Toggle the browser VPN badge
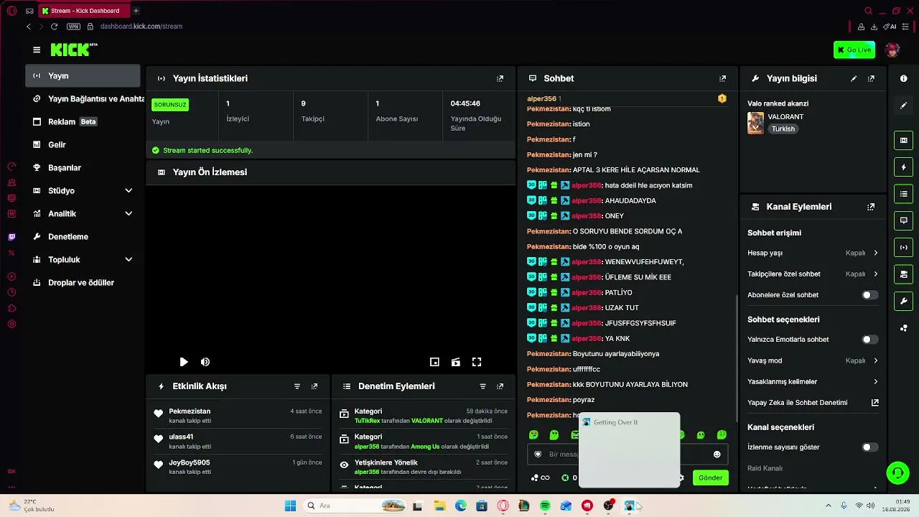This screenshot has height=517, width=919. tap(73, 27)
